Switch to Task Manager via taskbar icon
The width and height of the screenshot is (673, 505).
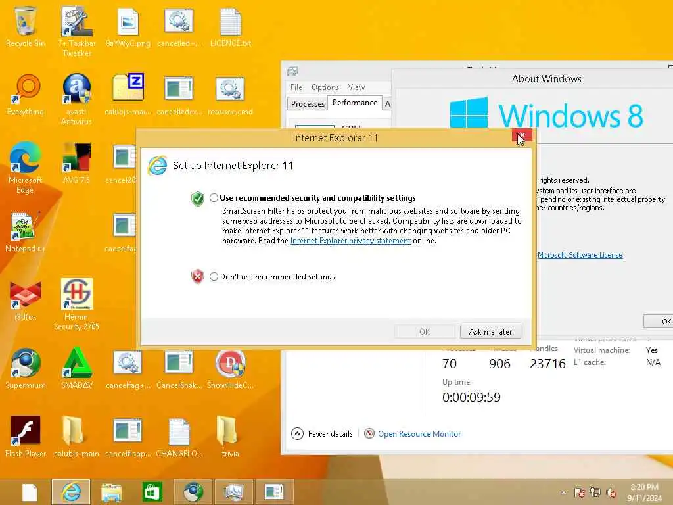point(234,492)
